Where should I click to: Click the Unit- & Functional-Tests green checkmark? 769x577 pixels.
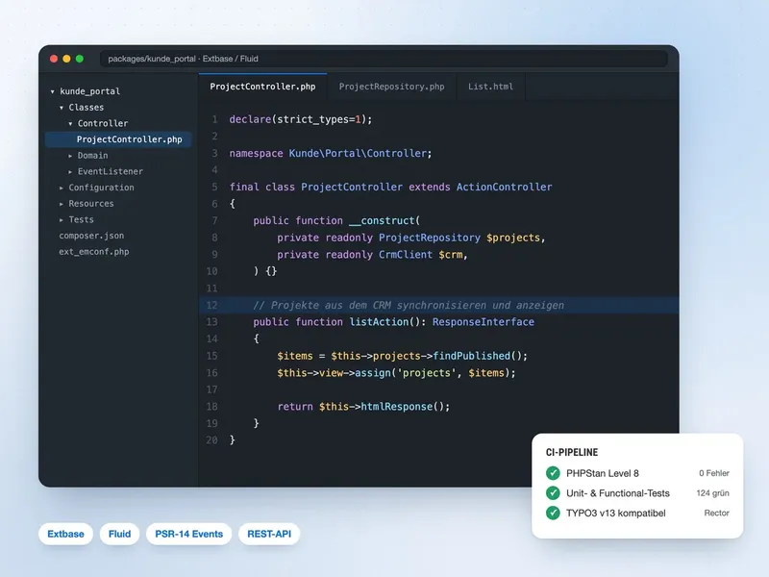point(553,492)
